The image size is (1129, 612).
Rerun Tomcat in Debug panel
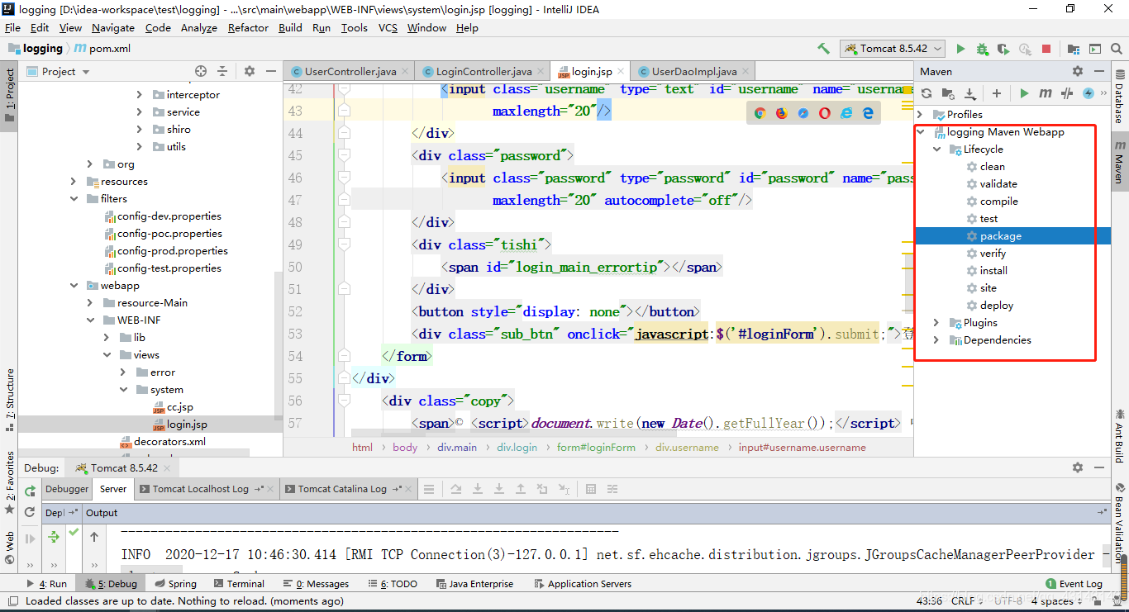30,491
